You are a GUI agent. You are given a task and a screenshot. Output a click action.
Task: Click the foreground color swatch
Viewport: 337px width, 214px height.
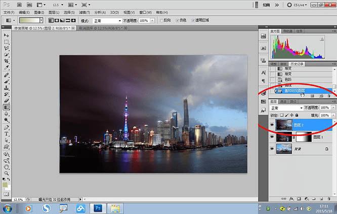5,185
